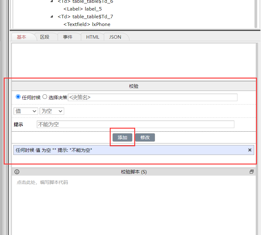
Task: Click the info icon beside 校验脚本 header
Action: point(17,172)
